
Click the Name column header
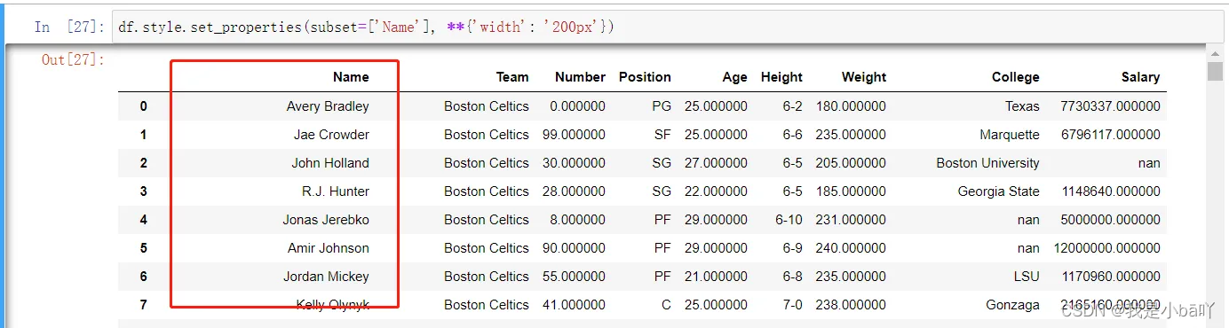[x=351, y=77]
